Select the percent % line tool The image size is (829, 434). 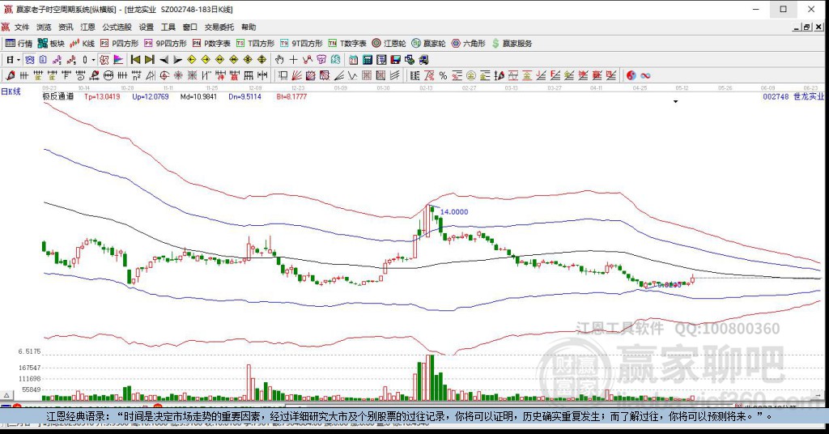[443, 75]
